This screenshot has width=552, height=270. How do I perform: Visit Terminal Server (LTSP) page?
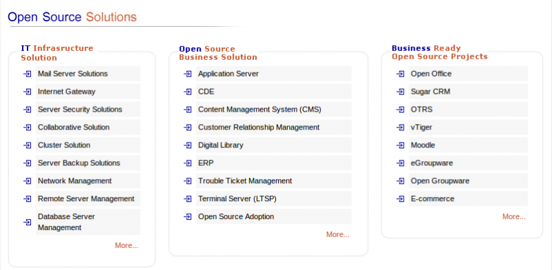tap(237, 198)
